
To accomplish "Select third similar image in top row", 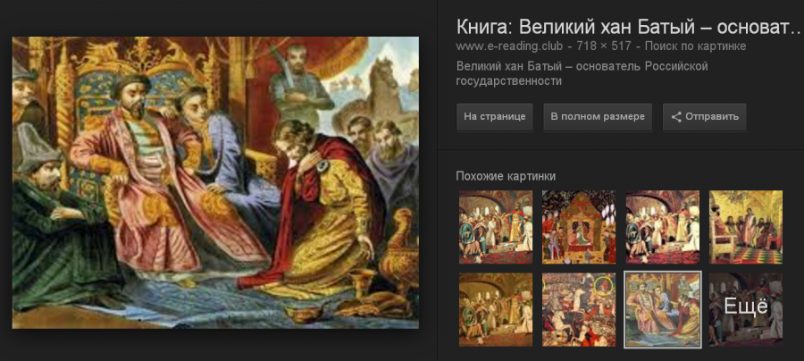I will [x=663, y=227].
